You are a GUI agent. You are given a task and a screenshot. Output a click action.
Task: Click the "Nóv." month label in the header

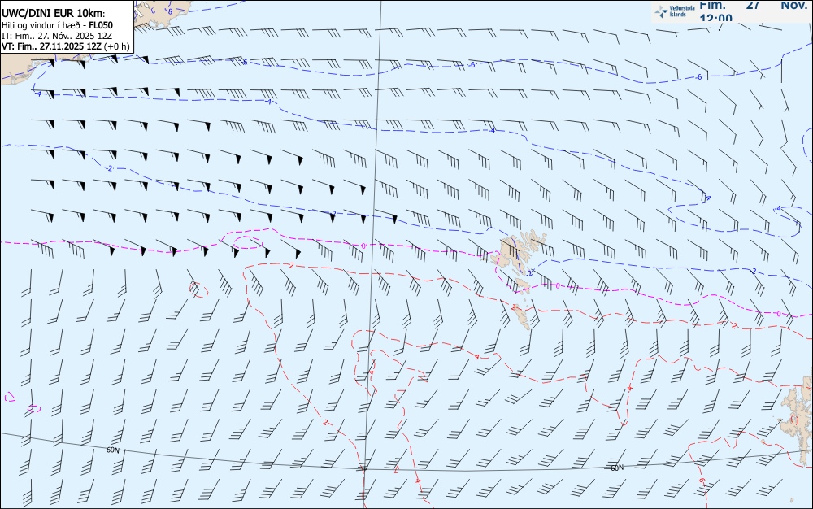click(x=793, y=5)
